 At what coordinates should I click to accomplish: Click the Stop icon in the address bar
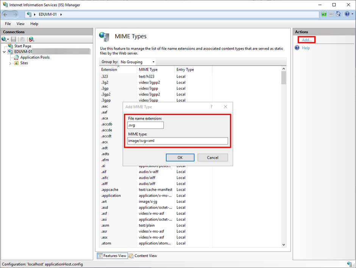coord(331,14)
